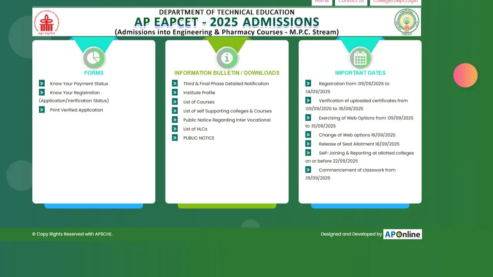
Task: Click the Forms pie chart icon
Action: click(94, 57)
